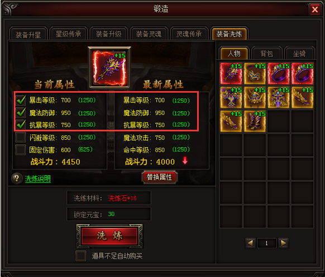325x277 pixels.
Task: Open the 洗炼说明 help link
Action: [x=38, y=179]
